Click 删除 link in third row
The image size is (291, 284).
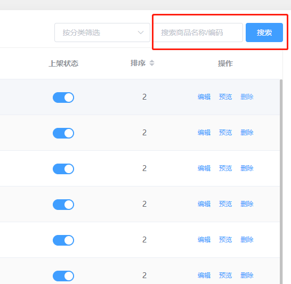[x=247, y=168]
